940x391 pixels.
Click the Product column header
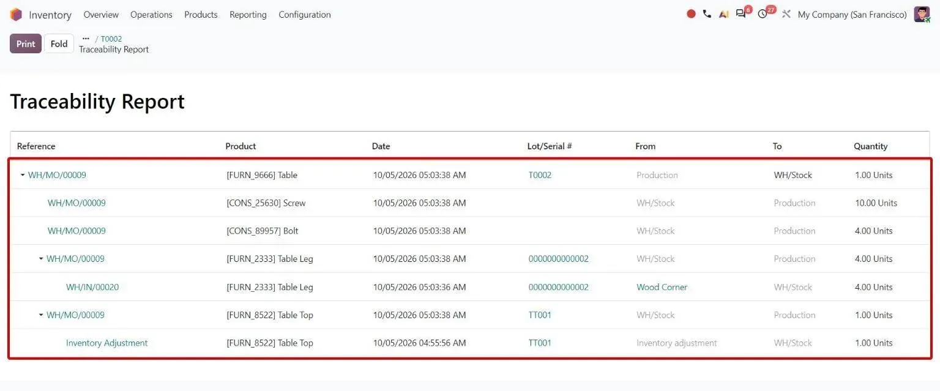click(241, 146)
